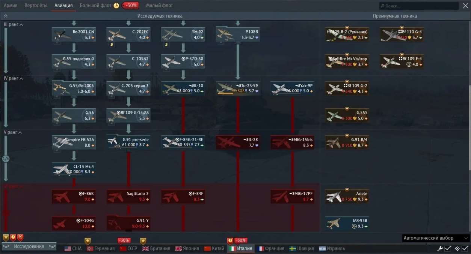Select the Bf 109 G-14/AS aircraft
Image resolution: width=471 pixels, height=254 pixels.
click(x=129, y=115)
